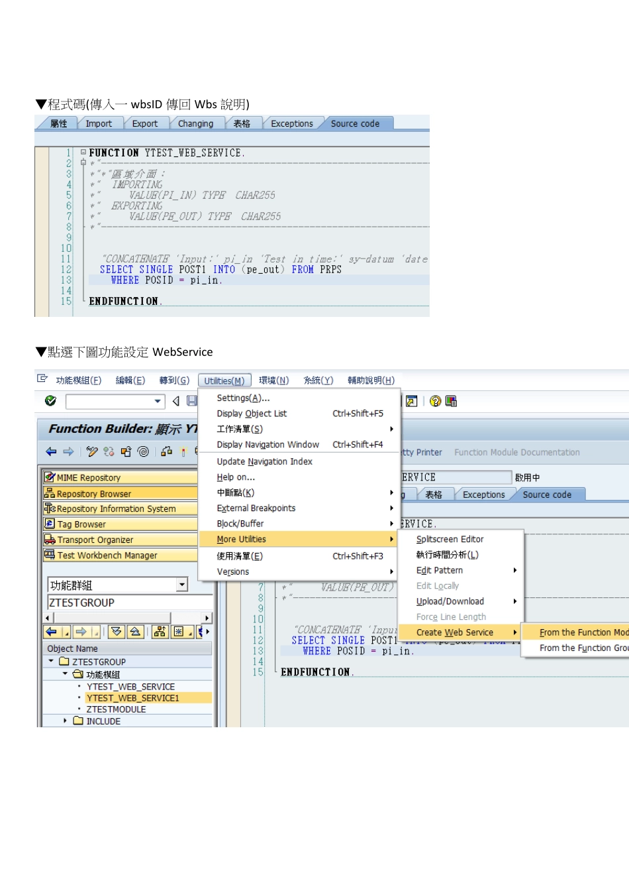Click right arrow of navigation horizontal scrollbar
629x891 pixels.
[x=207, y=617]
